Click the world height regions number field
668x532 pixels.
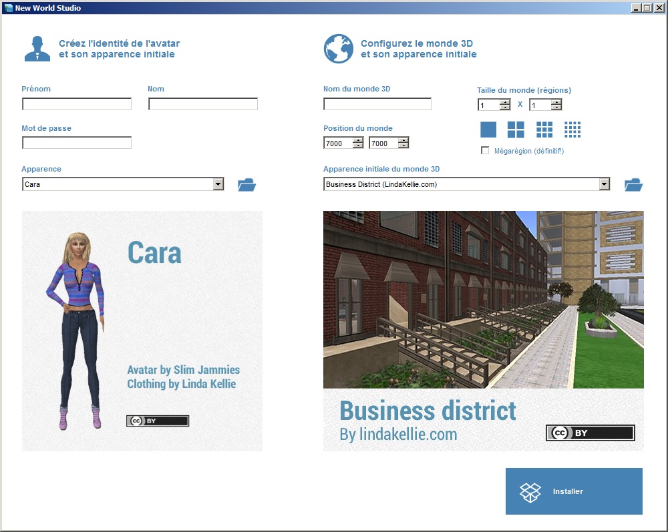pyautogui.click(x=540, y=105)
